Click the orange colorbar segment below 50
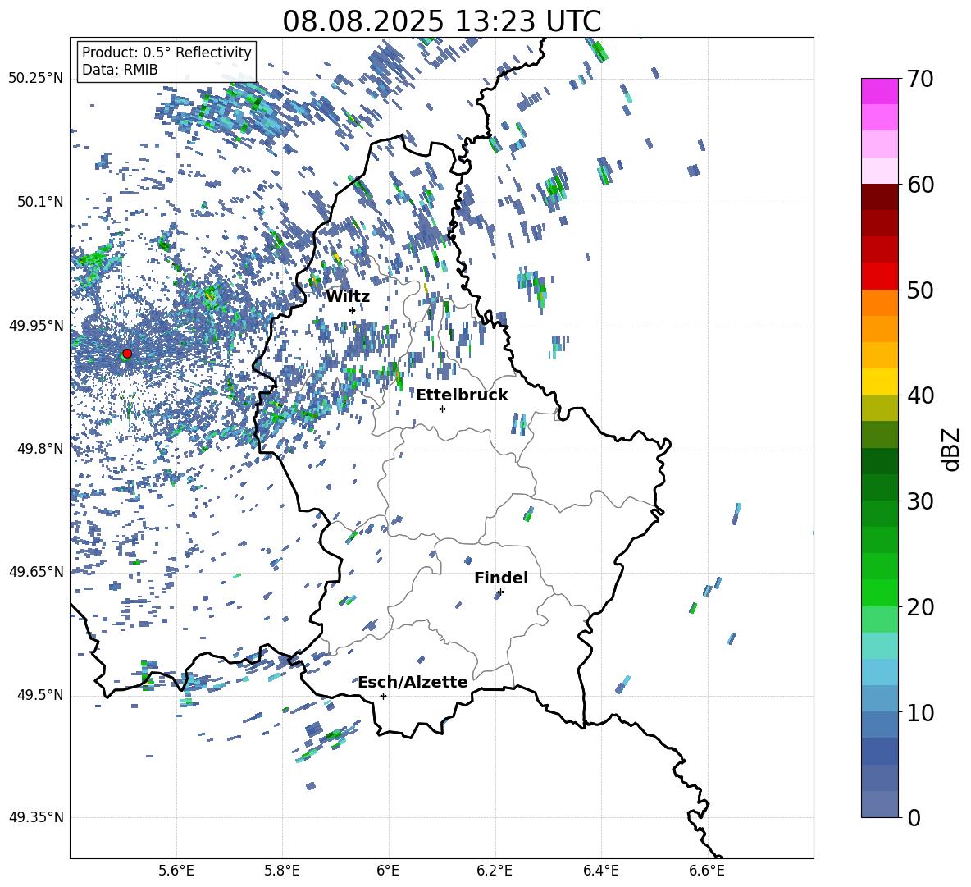This screenshot has width=971, height=887. tap(879, 303)
